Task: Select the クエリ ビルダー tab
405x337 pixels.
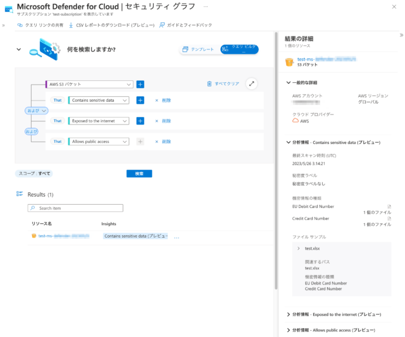Action: [x=239, y=49]
